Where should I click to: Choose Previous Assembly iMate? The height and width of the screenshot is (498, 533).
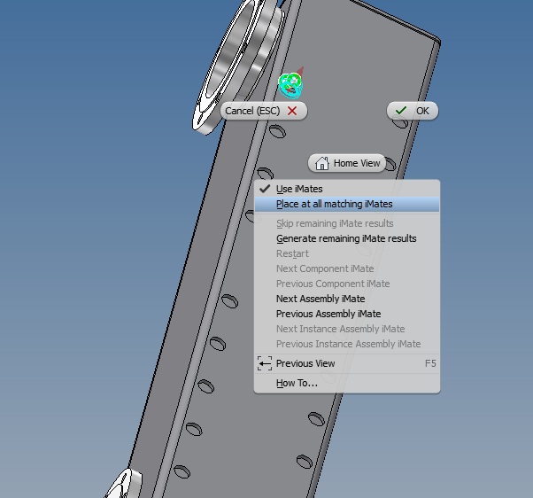[x=328, y=314]
